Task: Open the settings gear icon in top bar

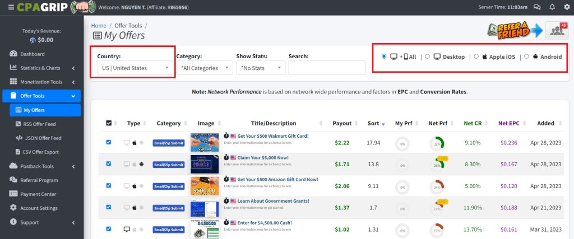Action: point(566,7)
